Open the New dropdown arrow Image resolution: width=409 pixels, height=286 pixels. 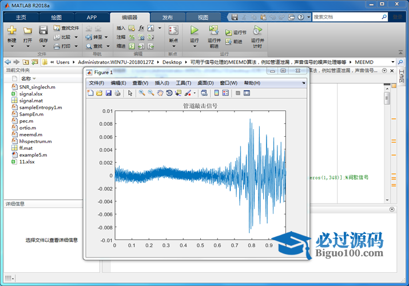(12, 46)
